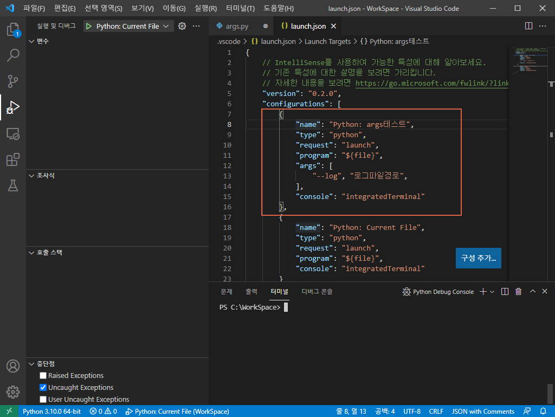
Task: Open launch.json via debug gear icon
Action: point(182,26)
